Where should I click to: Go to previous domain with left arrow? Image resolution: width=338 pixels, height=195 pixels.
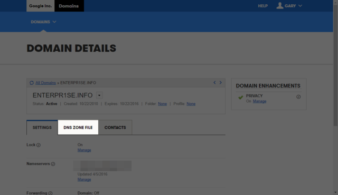[214, 83]
